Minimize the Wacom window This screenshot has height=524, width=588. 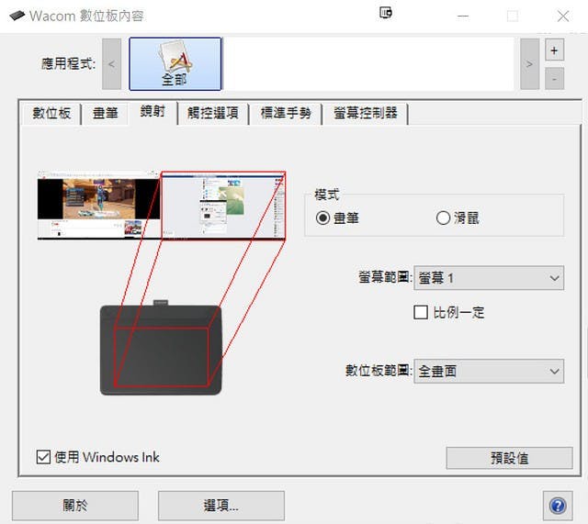pos(463,17)
